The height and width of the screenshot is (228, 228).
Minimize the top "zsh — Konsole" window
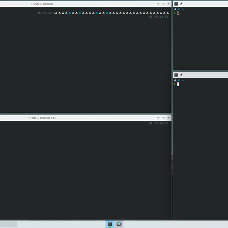pos(158,4)
